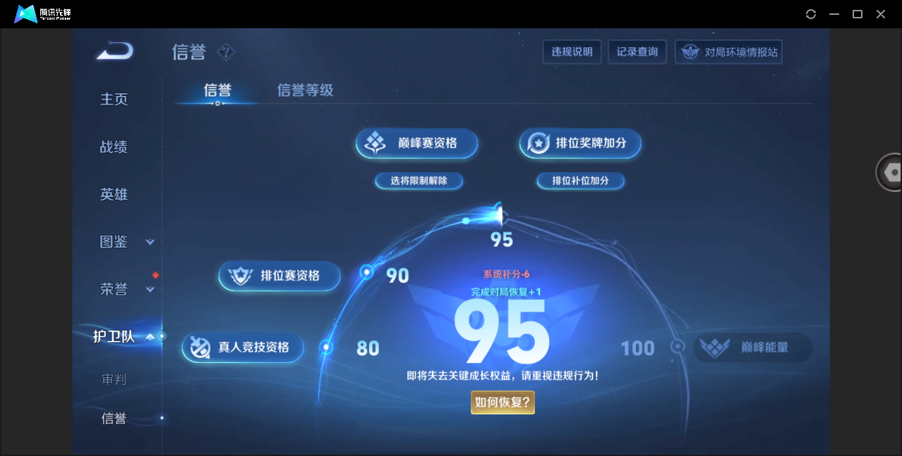The width and height of the screenshot is (902, 456).
Task: Open 记录查询 button
Action: click(x=637, y=52)
